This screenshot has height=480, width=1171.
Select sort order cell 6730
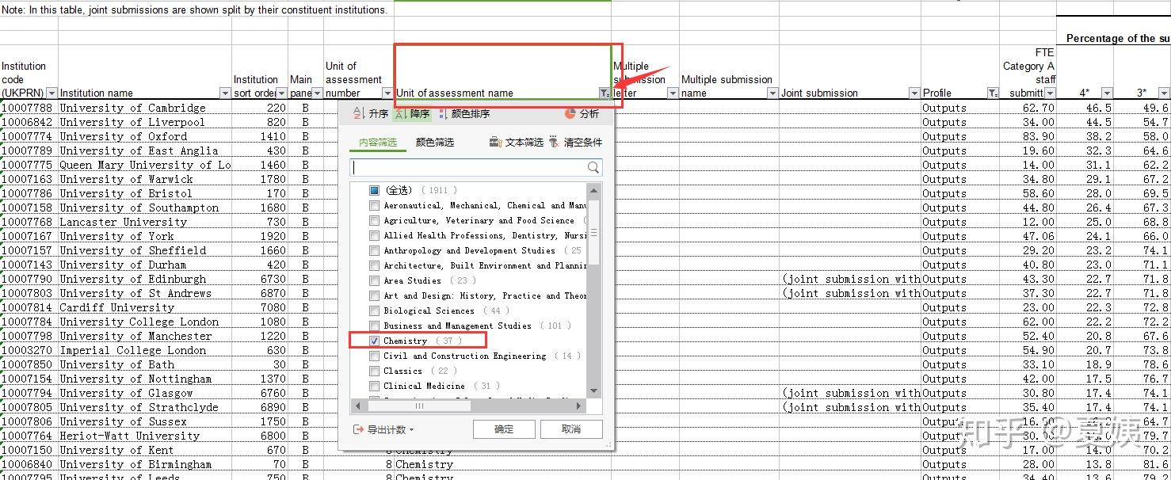tap(260, 279)
